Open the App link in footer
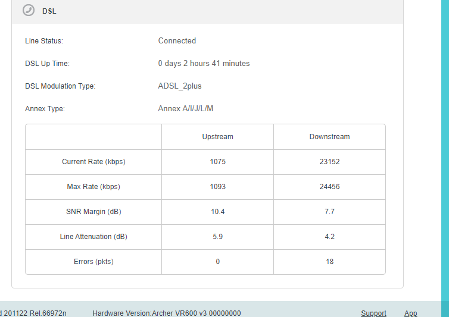 coord(410,313)
